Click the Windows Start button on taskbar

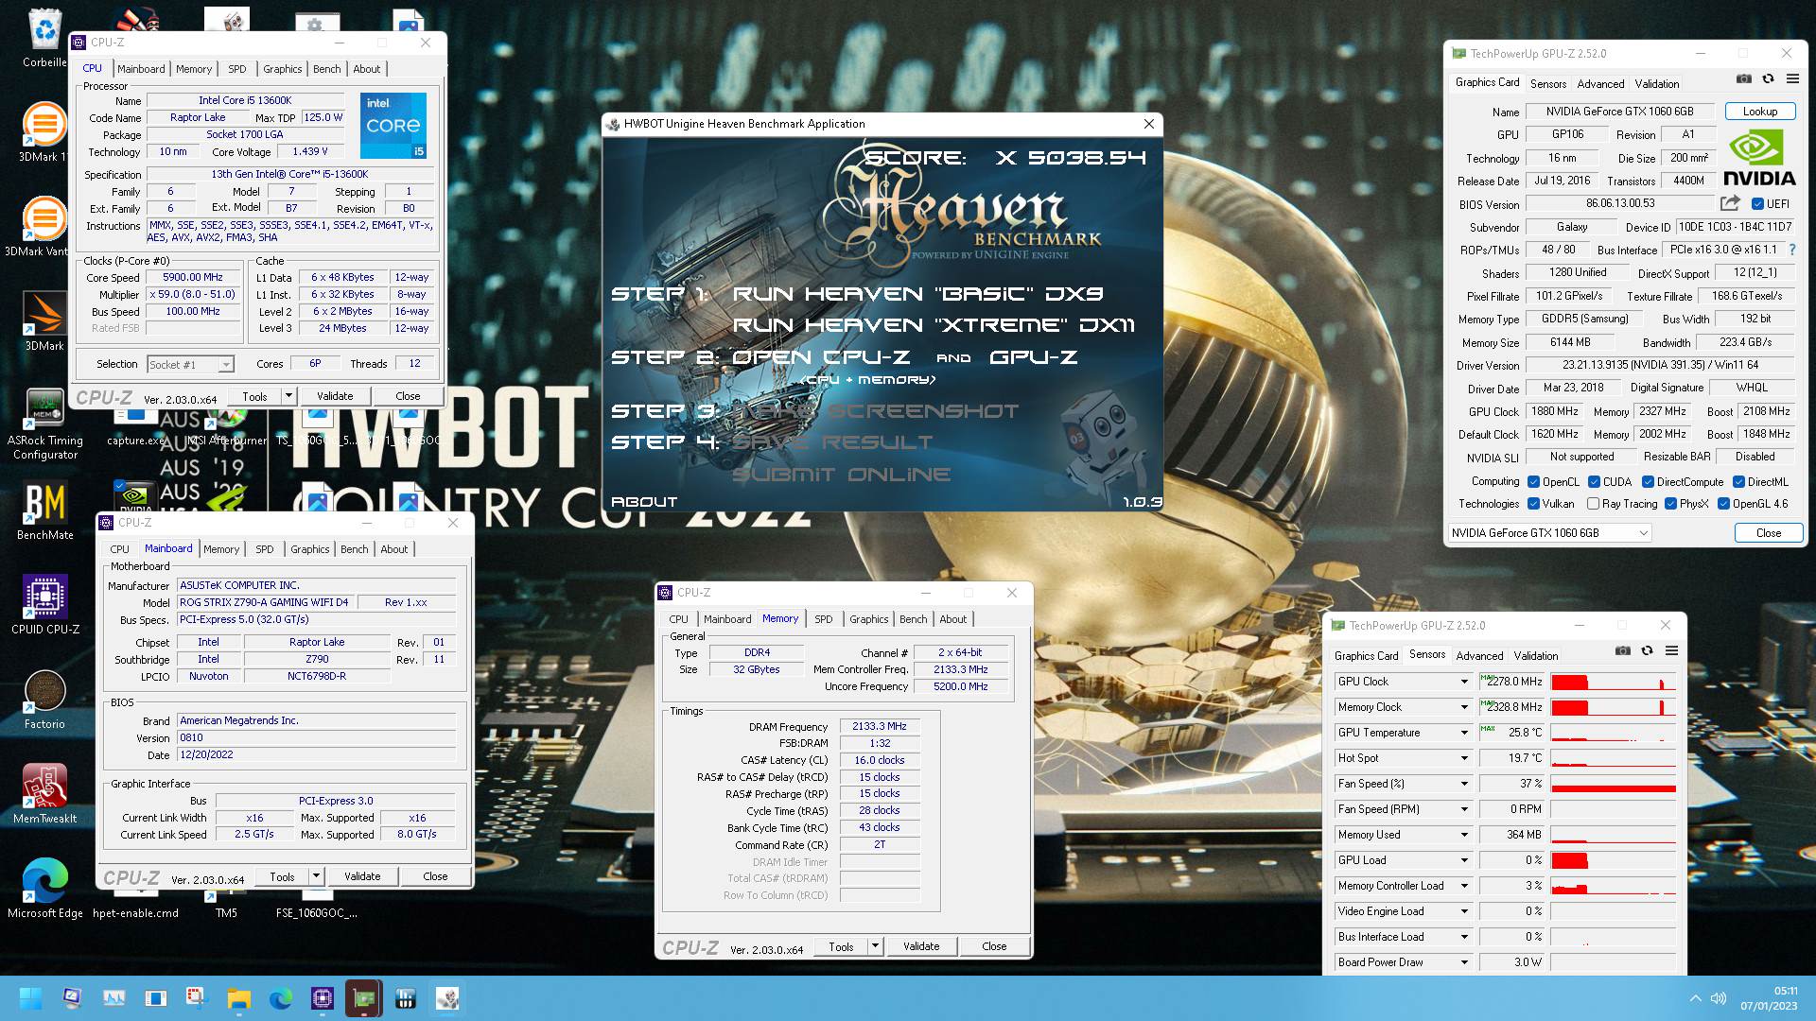(x=30, y=998)
